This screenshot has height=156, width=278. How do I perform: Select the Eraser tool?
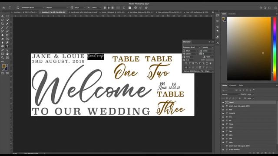[x=3, y=39]
